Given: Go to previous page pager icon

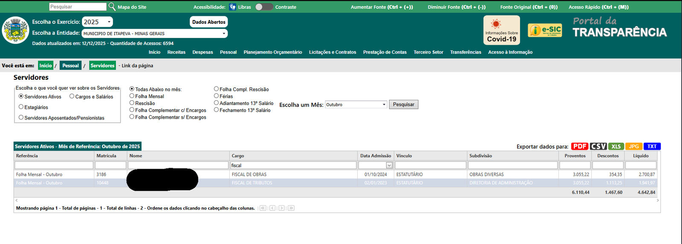Looking at the screenshot, I should (x=272, y=208).
